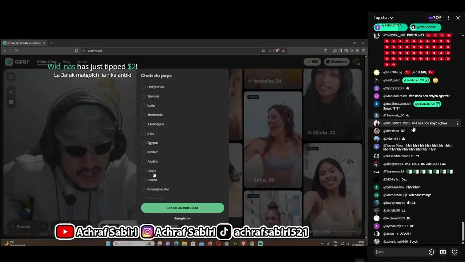This screenshot has width=465, height=262.
Task: Select Suisse as country
Action: point(149,180)
